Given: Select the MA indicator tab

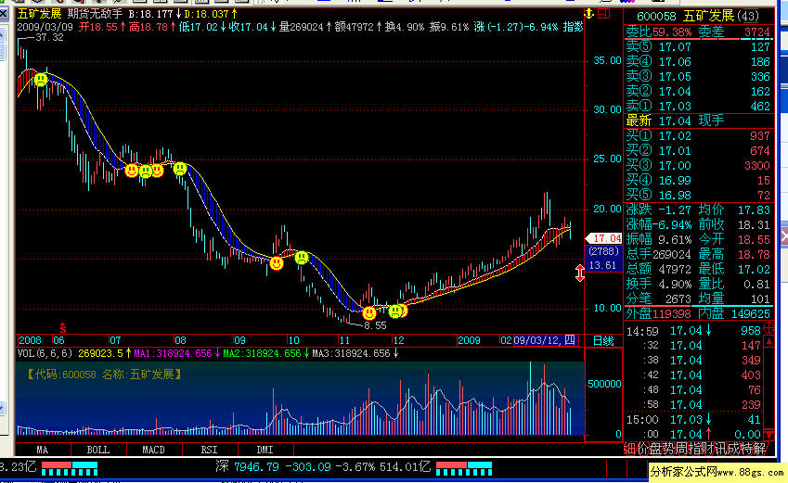Looking at the screenshot, I should [x=43, y=450].
